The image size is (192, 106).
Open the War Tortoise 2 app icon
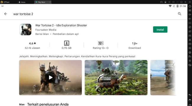[x=25, y=29]
